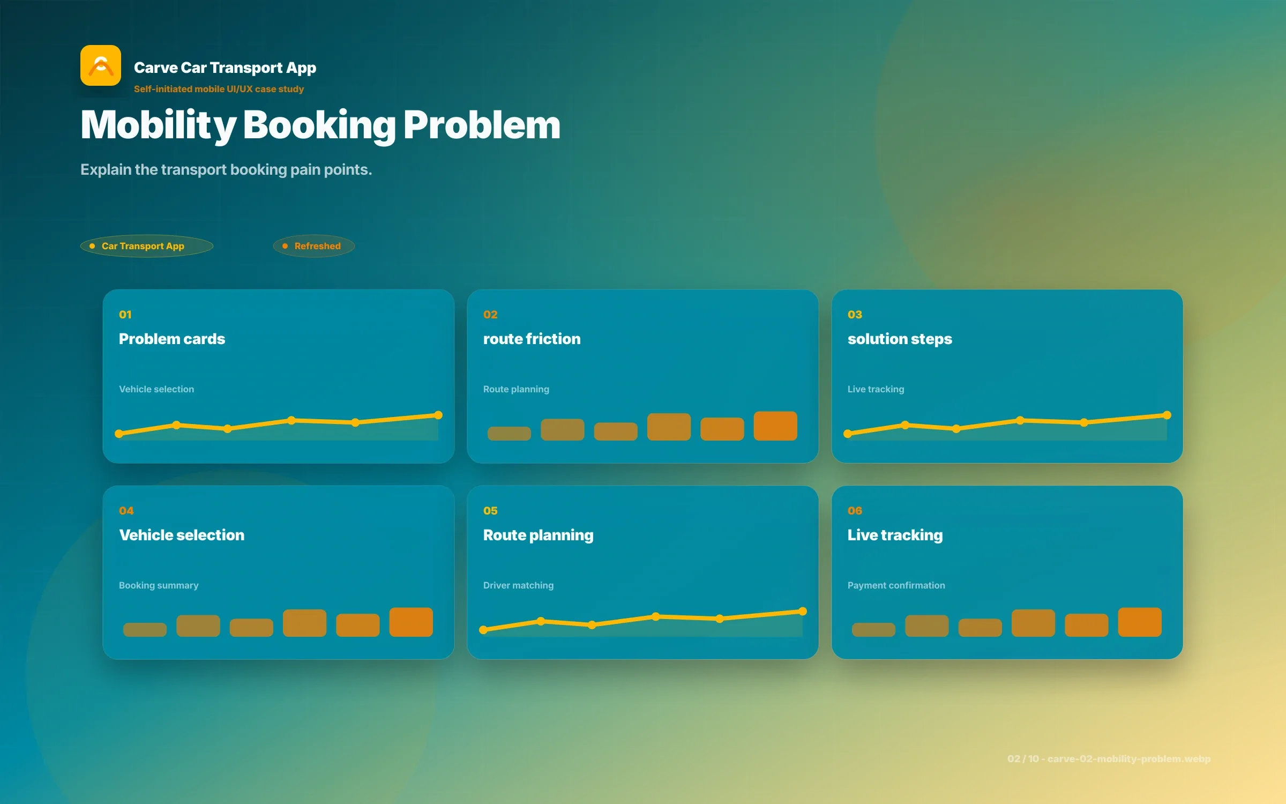Click the 02 number label
Image resolution: width=1286 pixels, height=804 pixels.
tap(490, 315)
